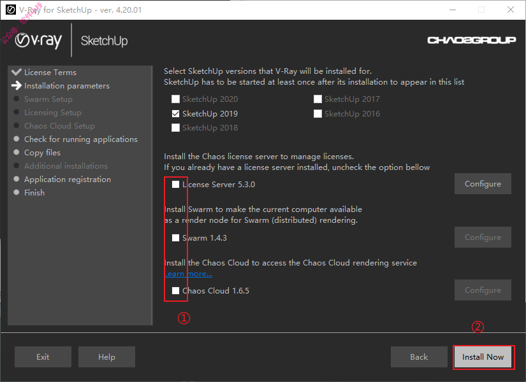
Task: Open Help for the installer
Action: pyautogui.click(x=106, y=357)
